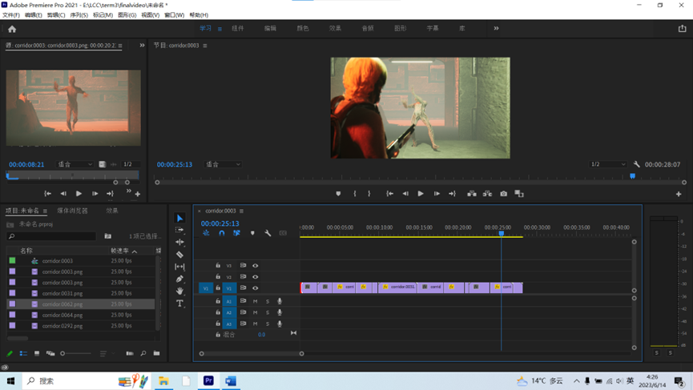Play the Source Monitor clip
The height and width of the screenshot is (390, 693).
(79, 194)
